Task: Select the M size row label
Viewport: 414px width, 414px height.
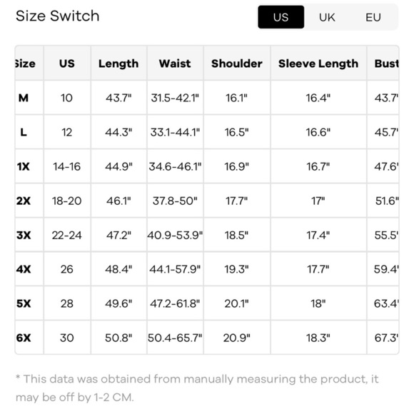Action: (x=24, y=98)
